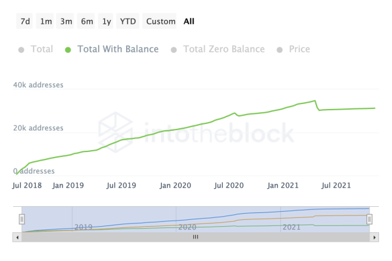Click the scrollbar right arrow
392x261 pixels.
(375, 237)
